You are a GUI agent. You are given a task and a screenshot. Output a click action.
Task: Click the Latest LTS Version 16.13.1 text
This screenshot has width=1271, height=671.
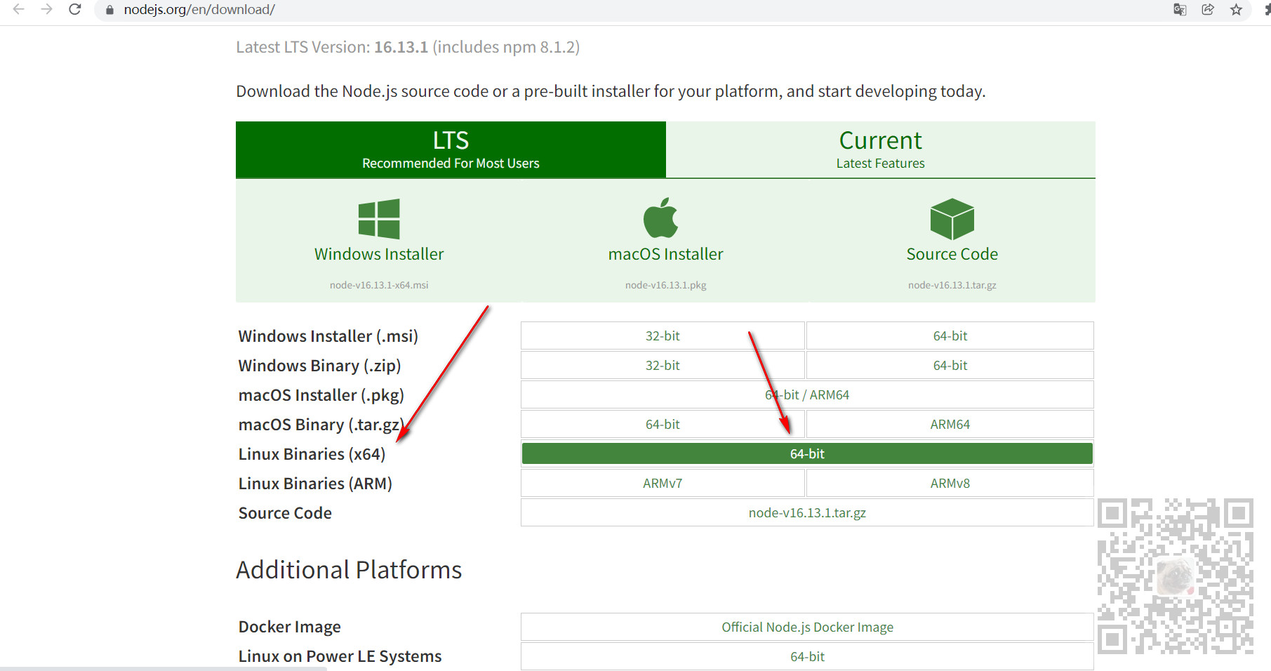pyautogui.click(x=408, y=47)
